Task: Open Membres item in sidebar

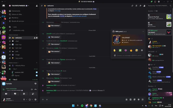Action: (23, 18)
